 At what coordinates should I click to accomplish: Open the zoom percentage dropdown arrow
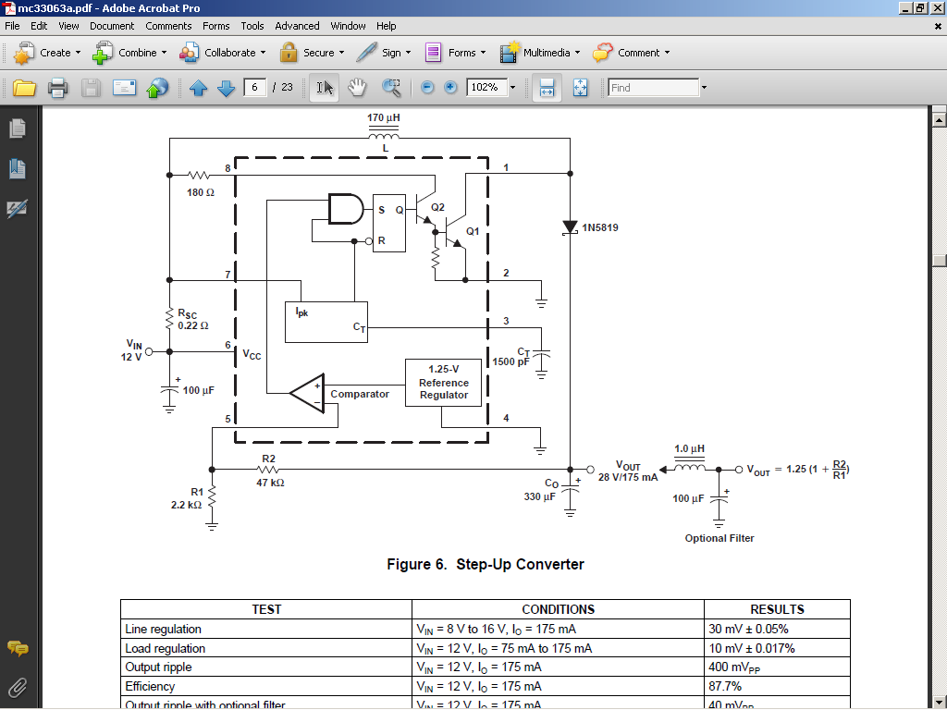(x=512, y=88)
